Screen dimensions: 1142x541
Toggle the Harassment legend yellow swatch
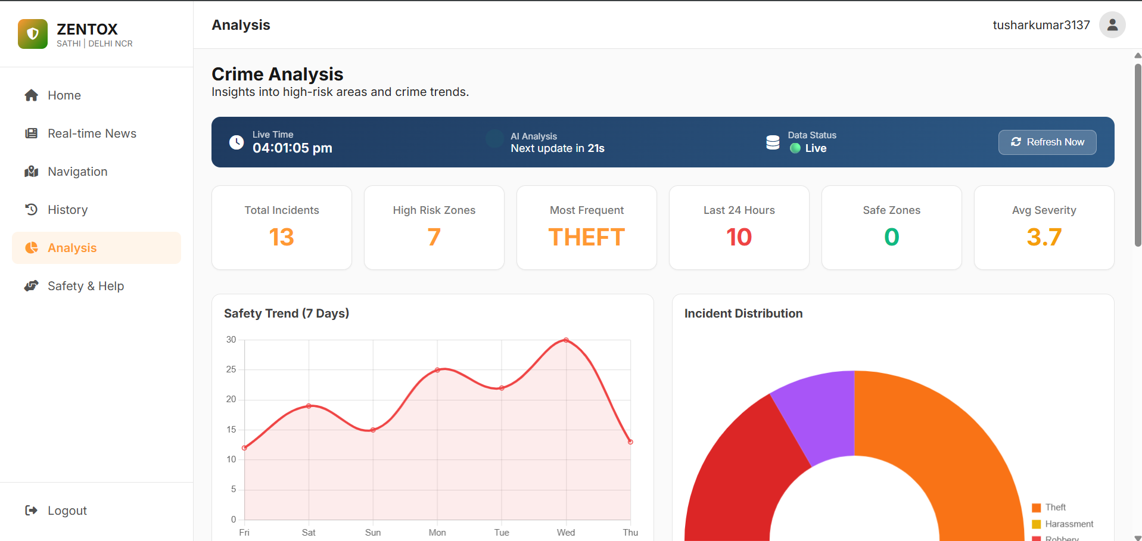coord(1037,524)
